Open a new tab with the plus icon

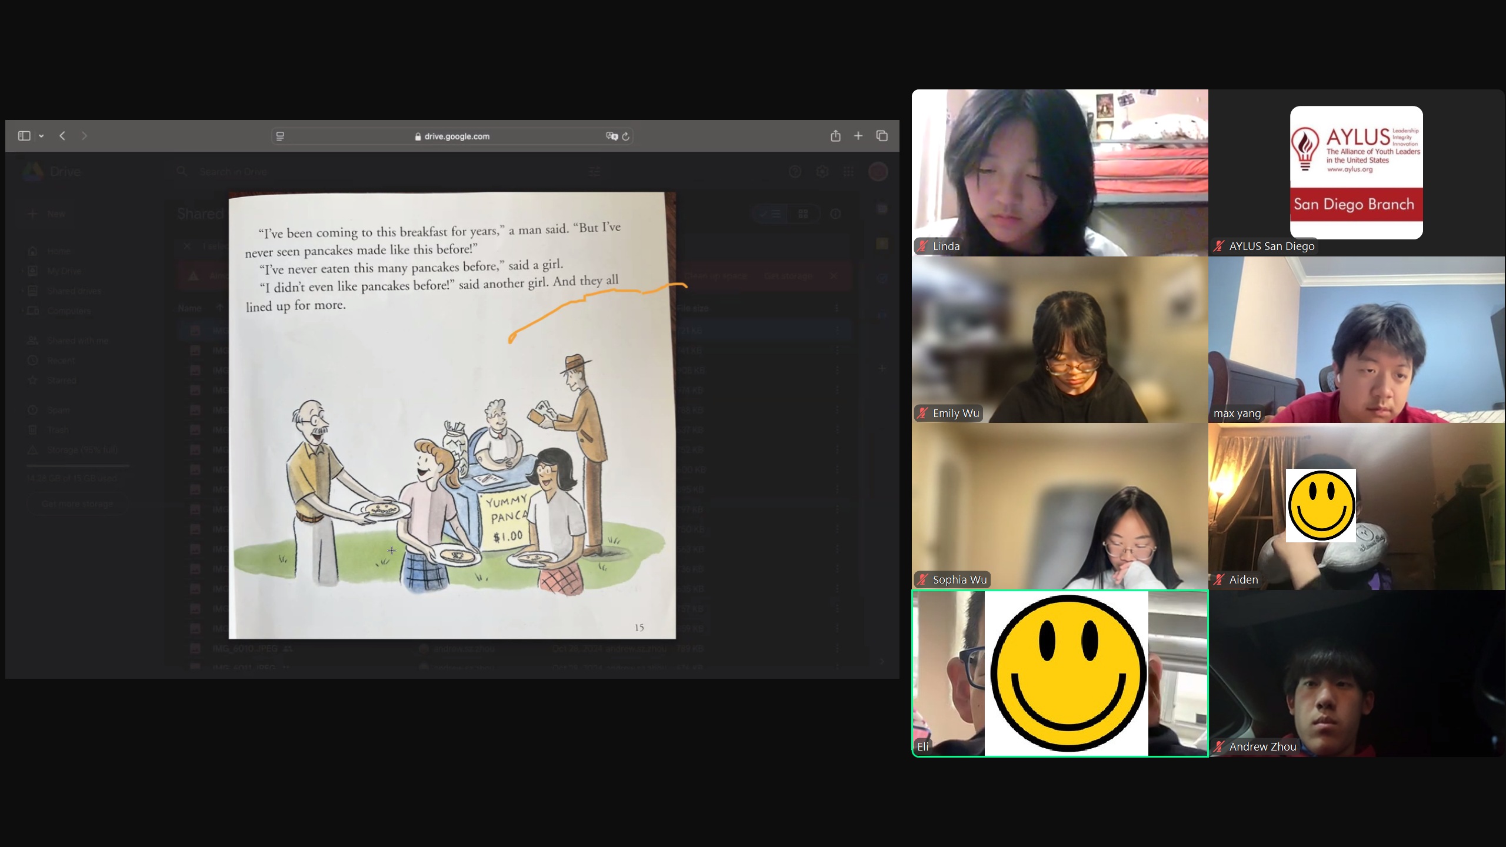[858, 136]
